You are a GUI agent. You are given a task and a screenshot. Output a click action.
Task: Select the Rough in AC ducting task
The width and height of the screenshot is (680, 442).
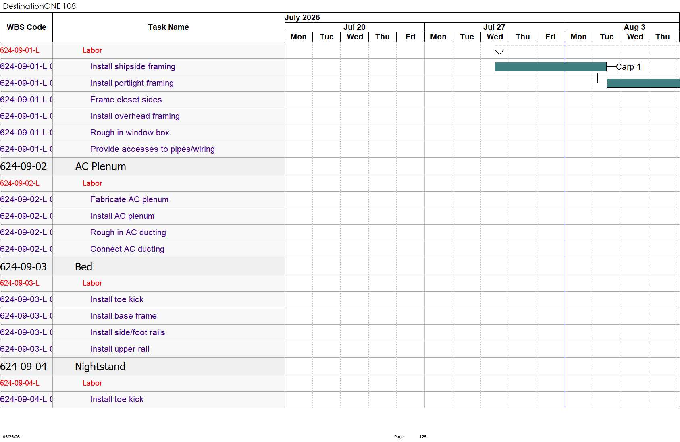pyautogui.click(x=128, y=232)
